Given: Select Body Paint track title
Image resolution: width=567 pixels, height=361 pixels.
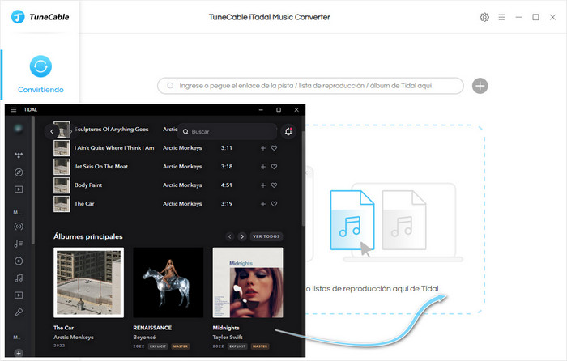Looking at the screenshot, I should point(88,185).
